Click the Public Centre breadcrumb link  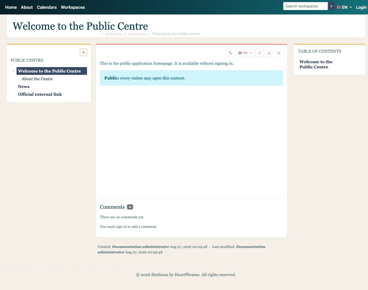coord(137,34)
